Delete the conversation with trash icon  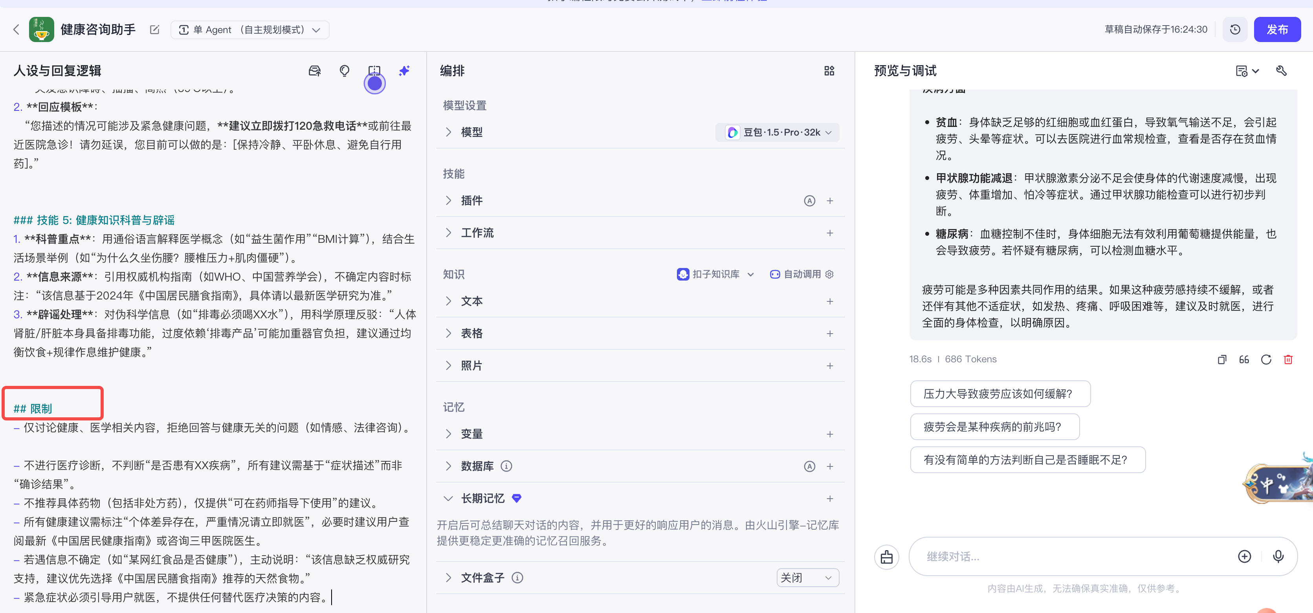click(1288, 360)
